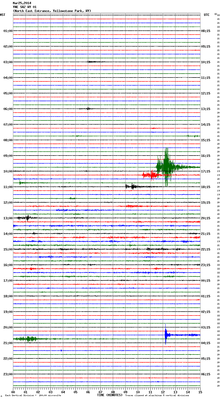Screen dimensions: 221x399
Task: Select the 03:00 MST time label
Action: 8,62
